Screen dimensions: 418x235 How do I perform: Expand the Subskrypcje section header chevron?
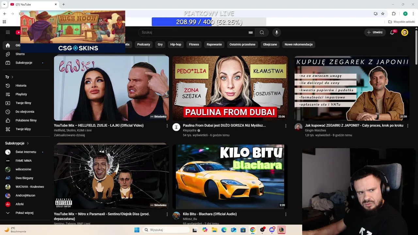(28, 143)
